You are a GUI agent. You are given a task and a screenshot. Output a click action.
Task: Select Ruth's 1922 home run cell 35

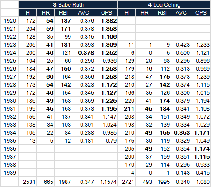pyautogui.click(x=46, y=37)
